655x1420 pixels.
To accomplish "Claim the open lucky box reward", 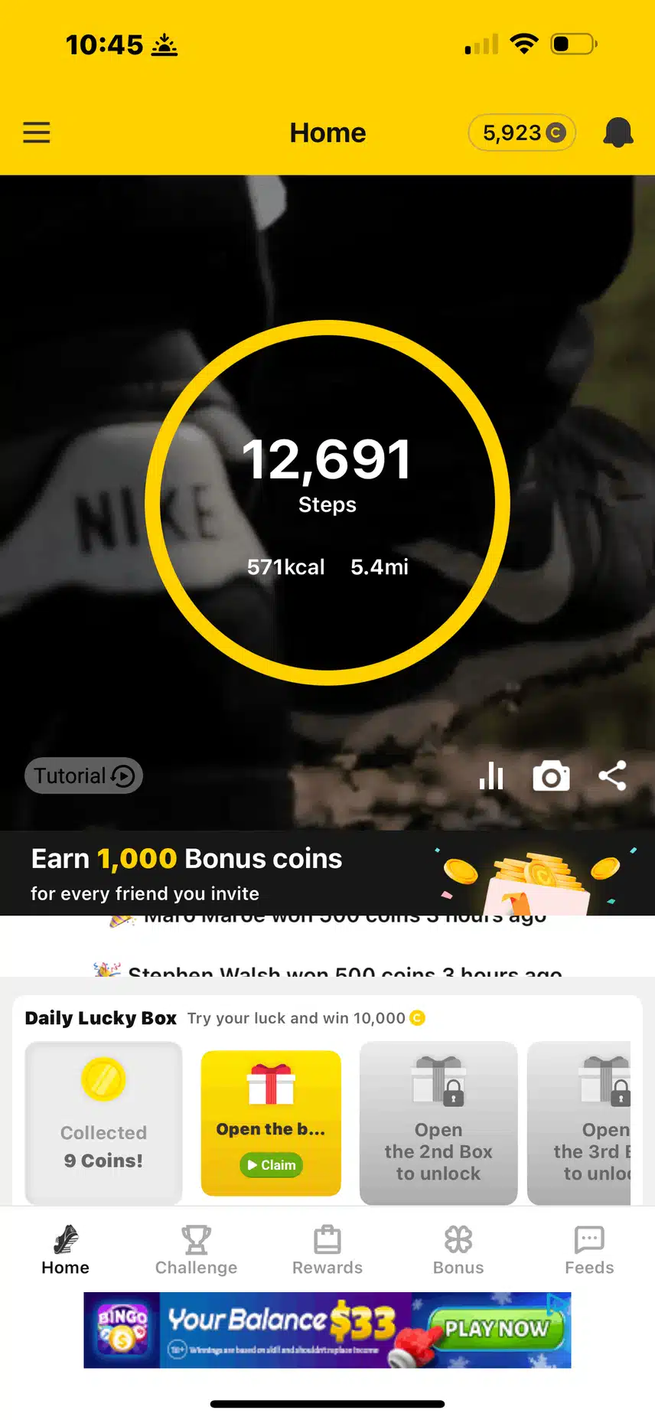I will 271,1165.
